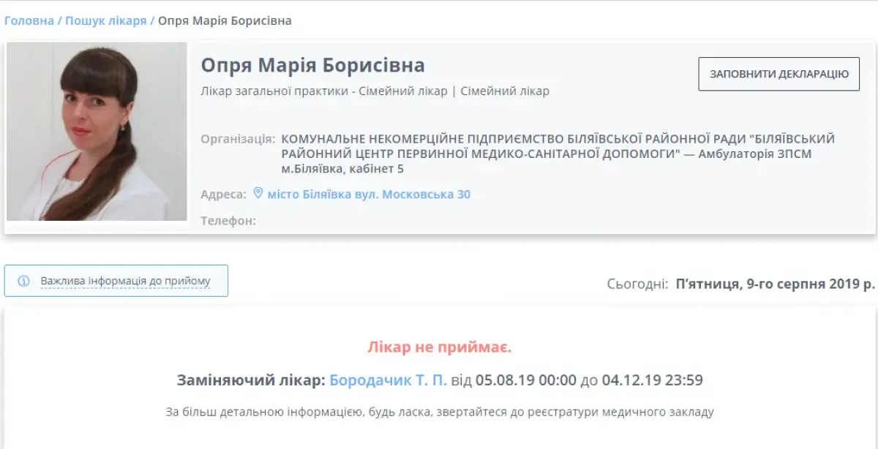Viewport: 878px width, 449px height.
Task: Open substitute doctor Бородачик Т. П. link
Action: click(x=388, y=380)
